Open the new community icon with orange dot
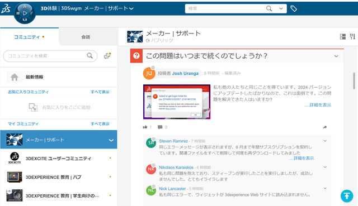The width and height of the screenshot is (358, 206). [107, 56]
